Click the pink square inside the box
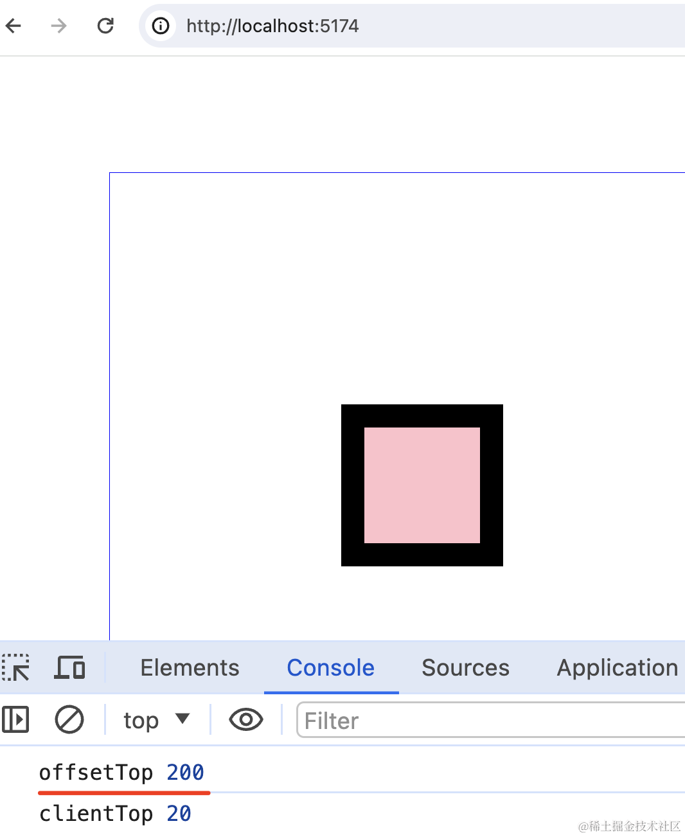685x837 pixels. coord(422,485)
